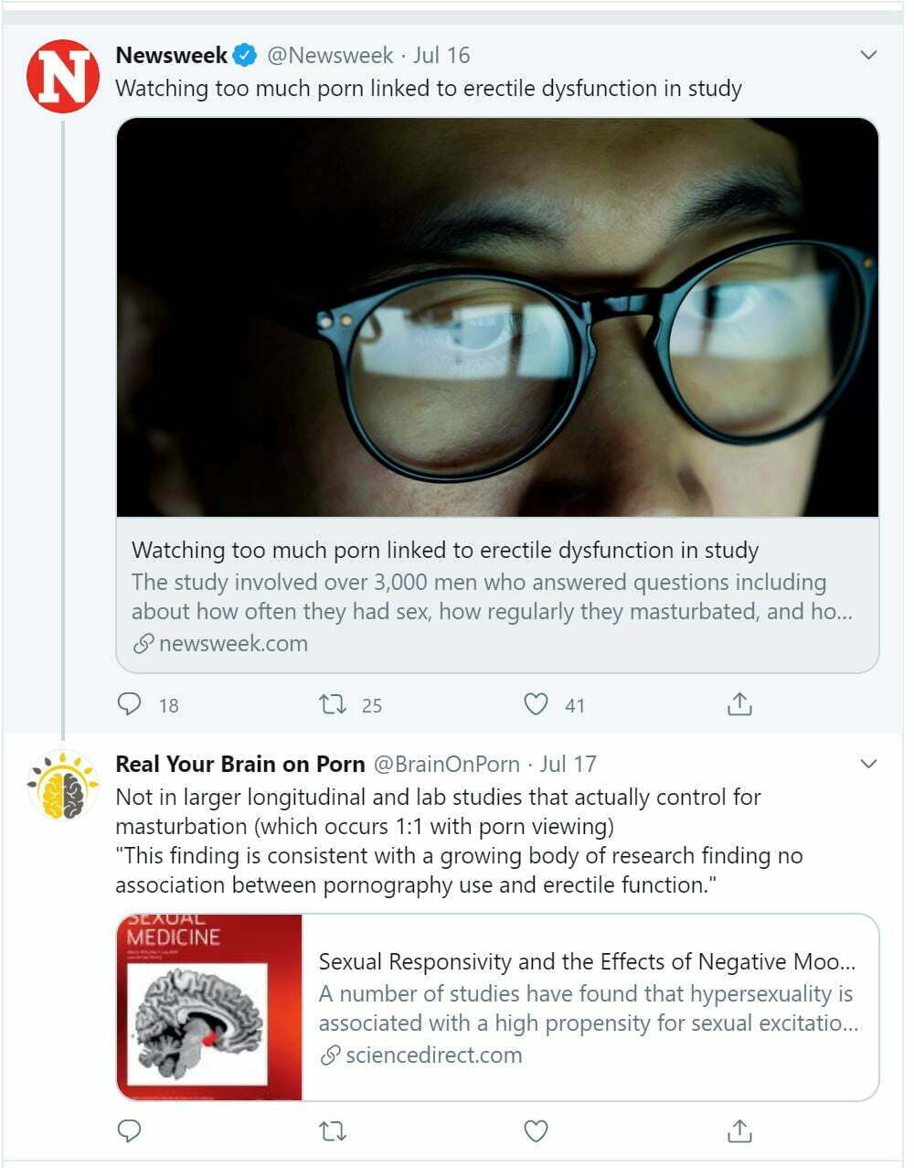Retweet the BrainOnPorn tweet
The image size is (914, 1168).
[333, 1131]
